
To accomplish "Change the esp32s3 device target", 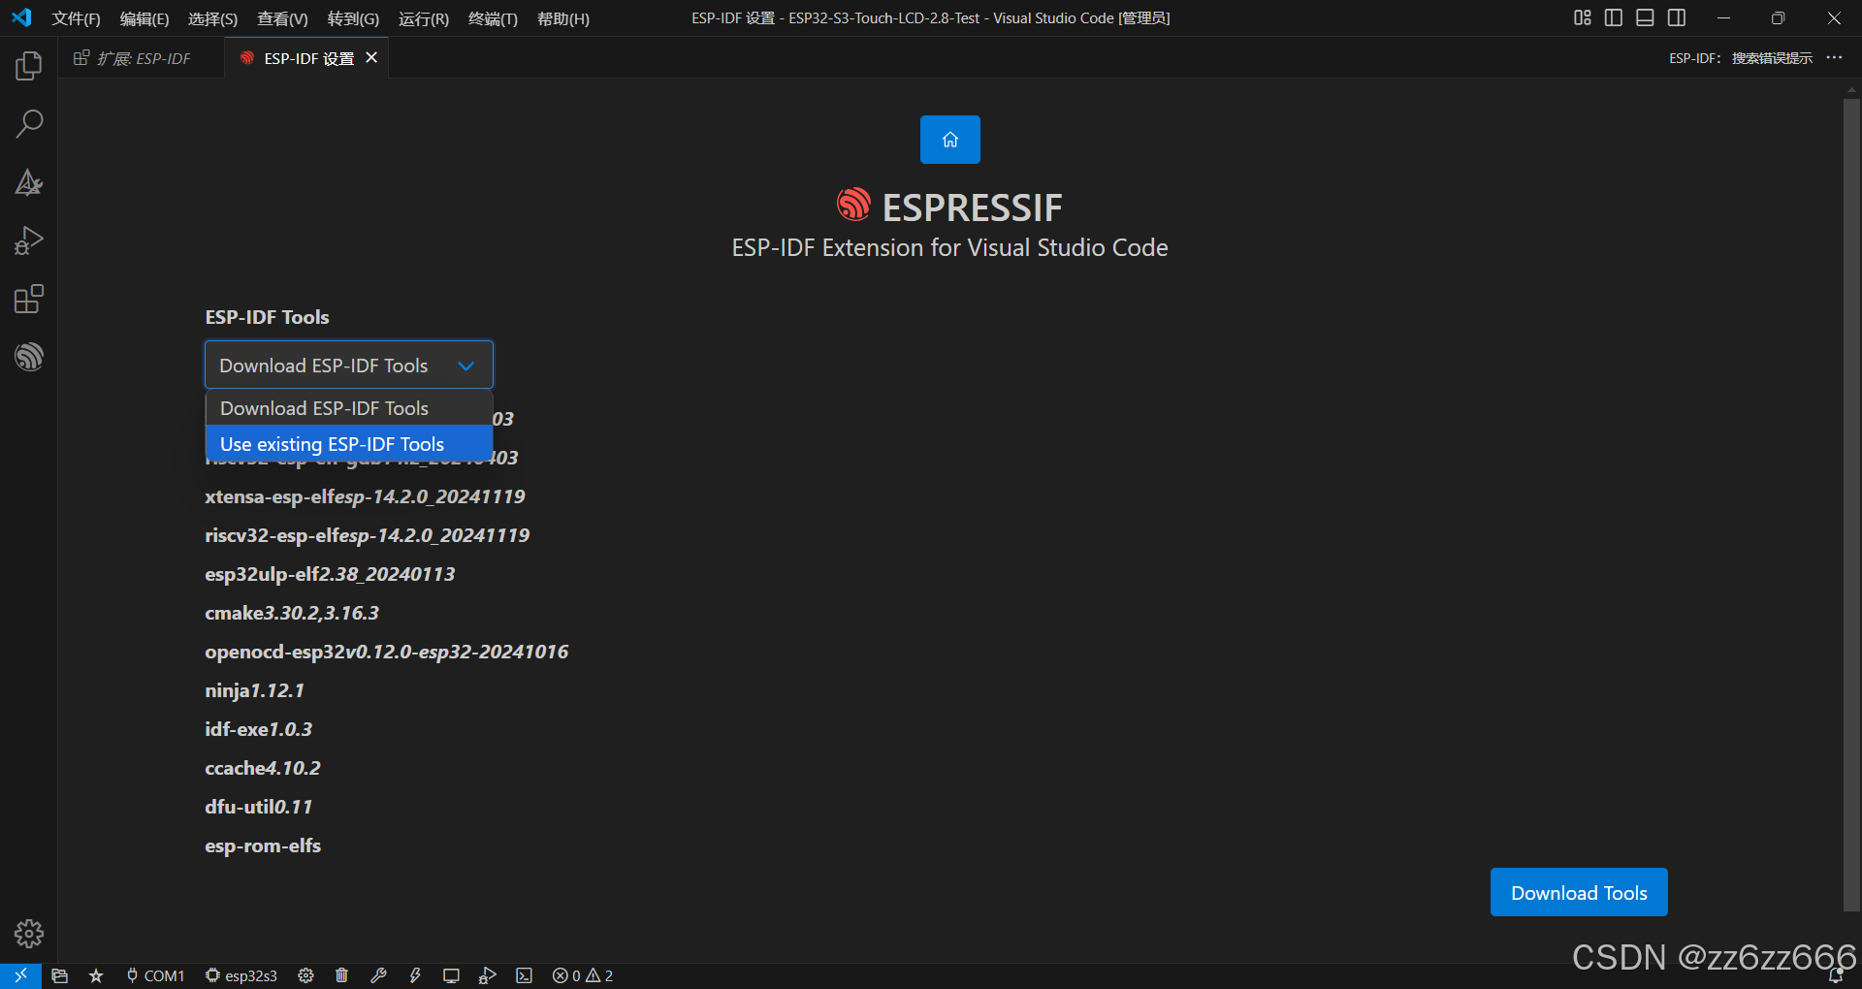I will pos(241,975).
